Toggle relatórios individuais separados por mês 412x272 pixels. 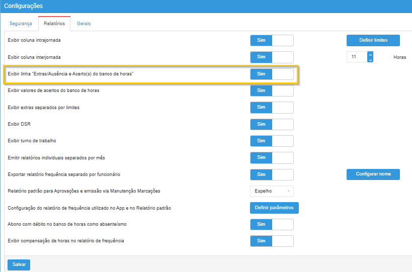point(272,157)
